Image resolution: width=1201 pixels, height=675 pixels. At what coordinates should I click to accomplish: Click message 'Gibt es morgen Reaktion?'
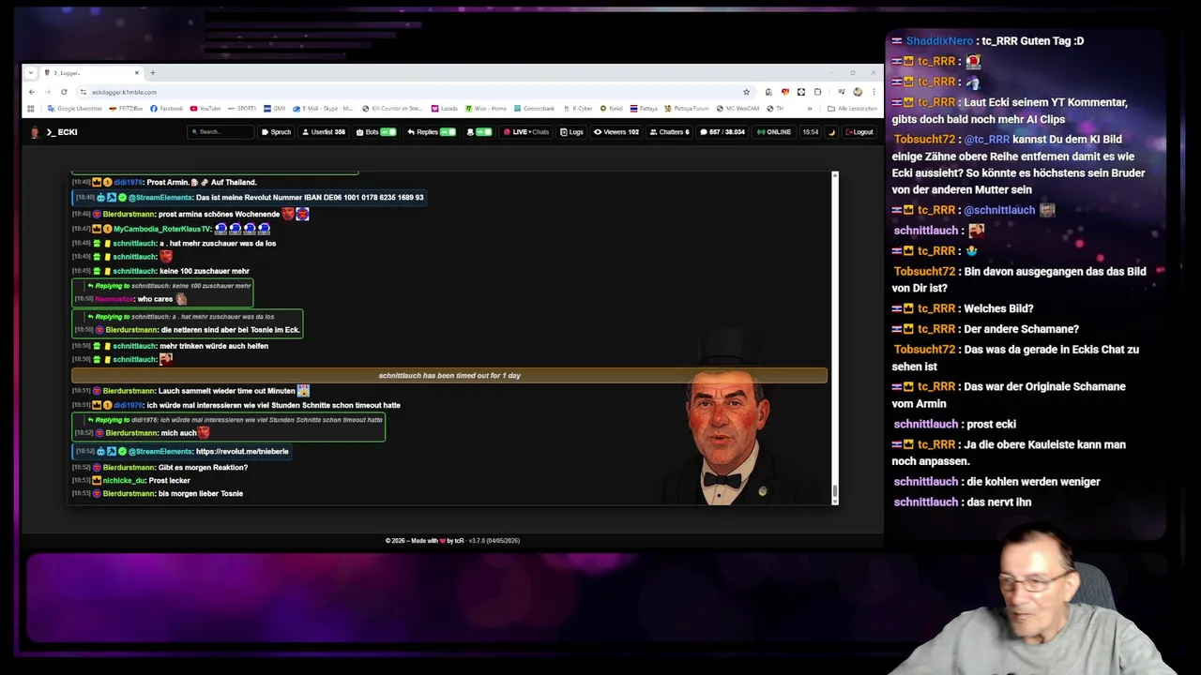[203, 468]
